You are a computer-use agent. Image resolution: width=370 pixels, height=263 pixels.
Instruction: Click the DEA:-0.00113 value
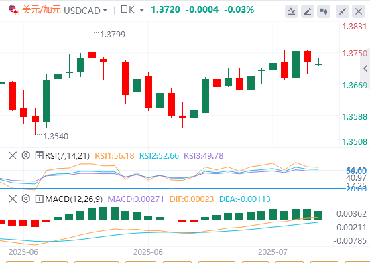245,199
